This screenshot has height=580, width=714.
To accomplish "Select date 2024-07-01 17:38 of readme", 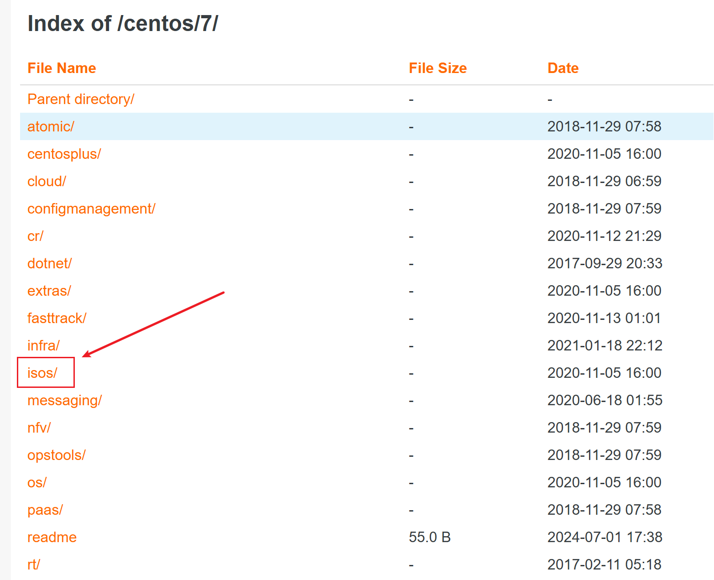I will (605, 537).
